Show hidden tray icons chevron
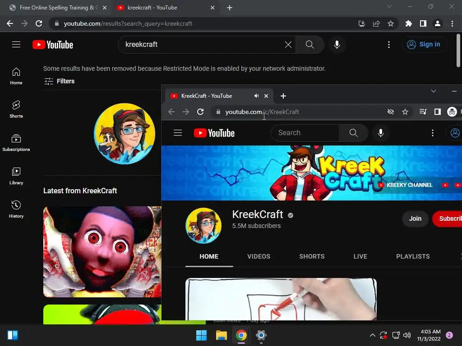The width and height of the screenshot is (462, 346). [372, 335]
